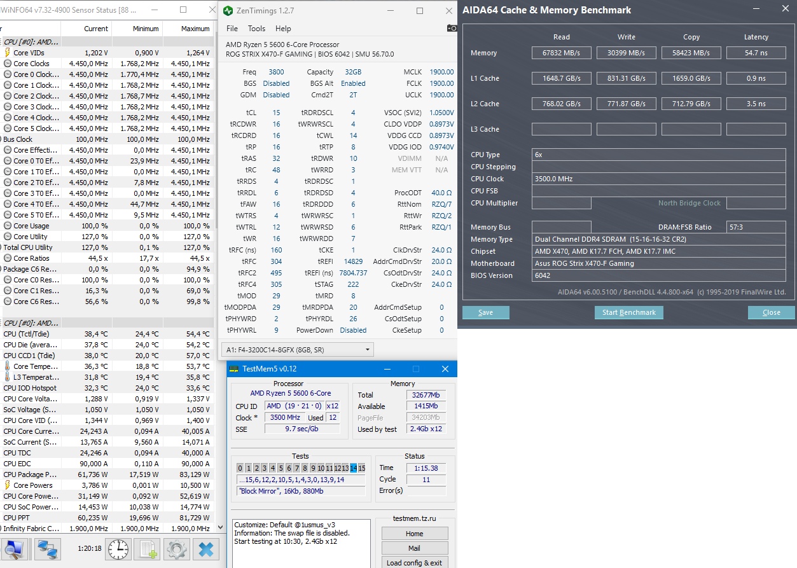Select the Infinity Fabric C... row in HWiNFO

tap(106, 529)
